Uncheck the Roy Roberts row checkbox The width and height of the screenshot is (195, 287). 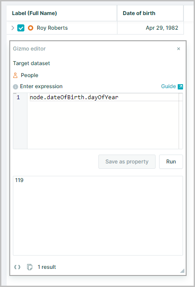pyautogui.click(x=21, y=28)
